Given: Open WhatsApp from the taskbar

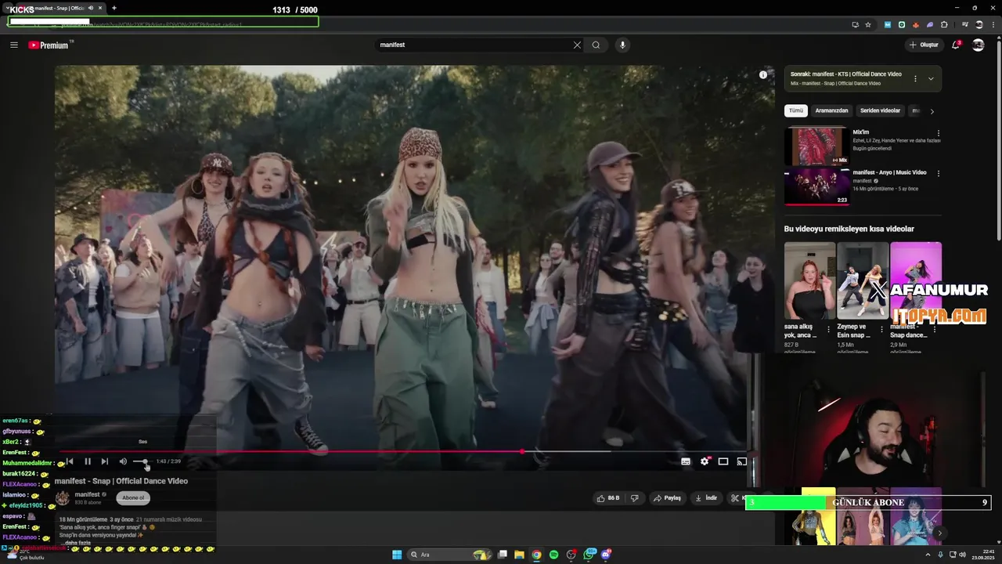Looking at the screenshot, I should (589, 555).
